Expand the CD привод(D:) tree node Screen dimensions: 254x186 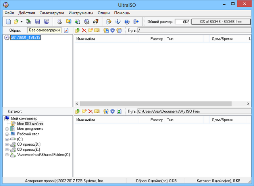[x=7, y=144]
